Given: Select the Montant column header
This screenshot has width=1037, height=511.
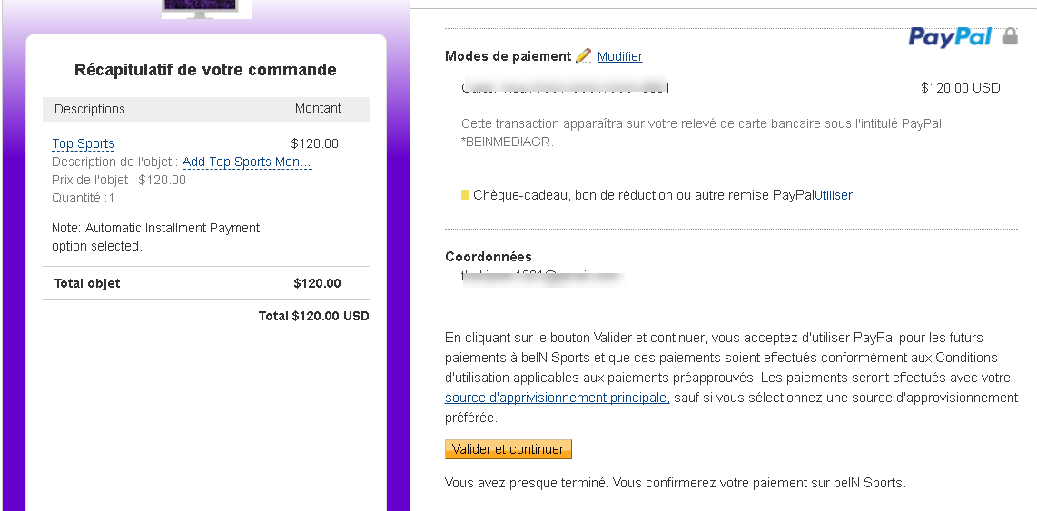Looking at the screenshot, I should [318, 108].
